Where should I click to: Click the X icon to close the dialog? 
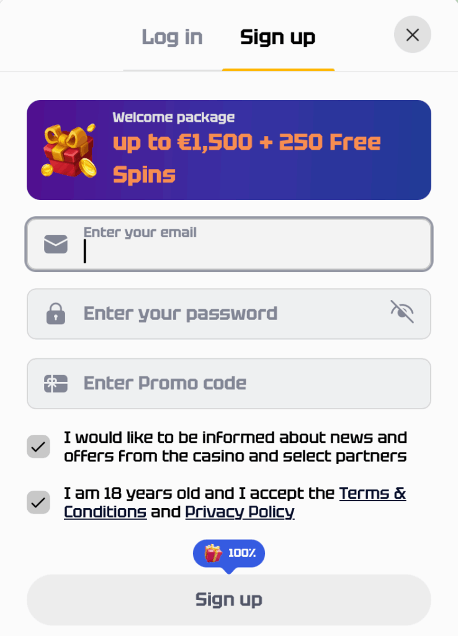[x=412, y=35]
